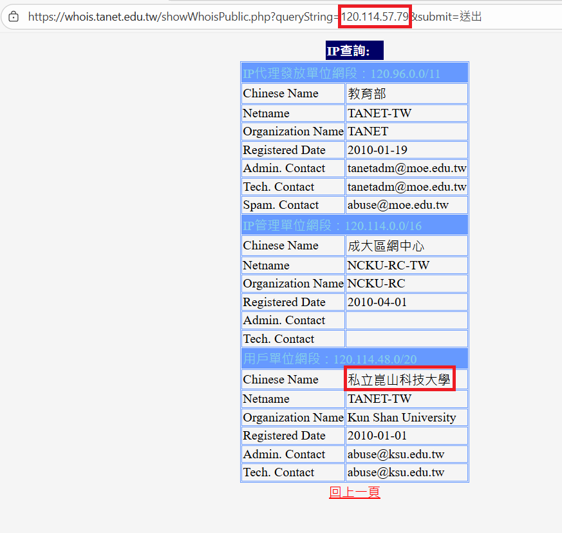The image size is (562, 533).
Task: Select the 120.96.0.0/11 network header row
Action: click(x=355, y=73)
